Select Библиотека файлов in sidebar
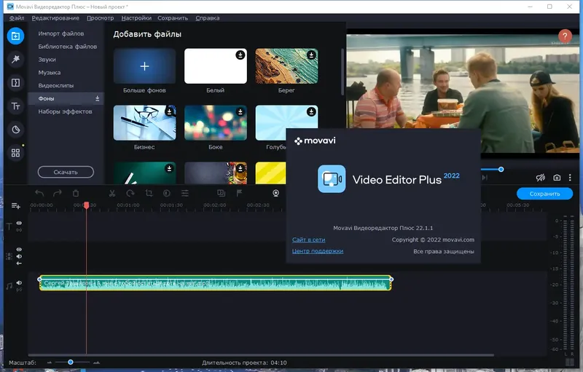The image size is (583, 372). click(x=67, y=47)
